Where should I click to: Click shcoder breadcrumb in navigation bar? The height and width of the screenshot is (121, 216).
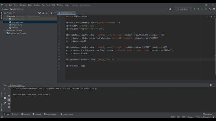click(x=5, y=9)
